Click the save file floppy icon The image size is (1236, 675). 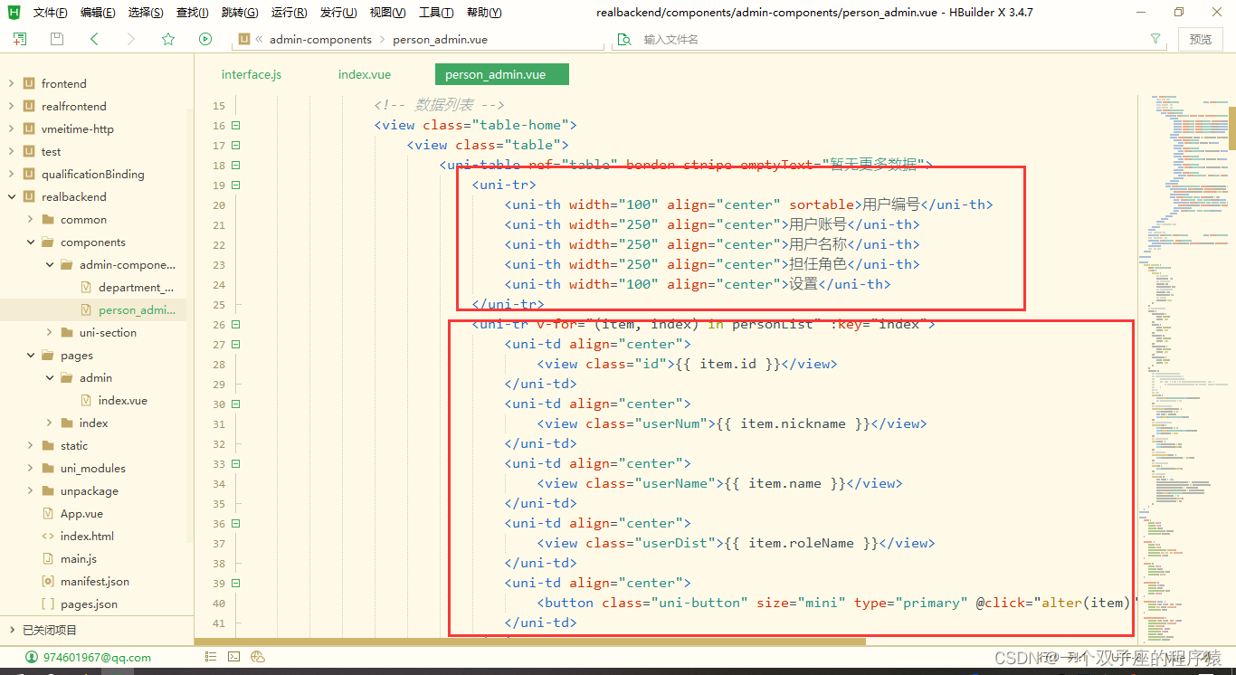[57, 39]
